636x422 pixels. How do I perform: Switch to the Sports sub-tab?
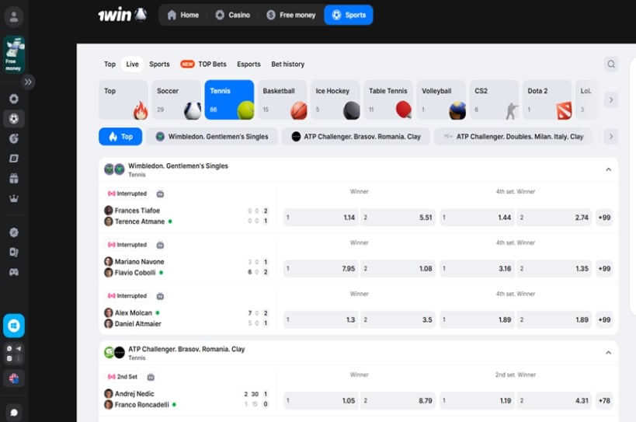[x=159, y=64]
